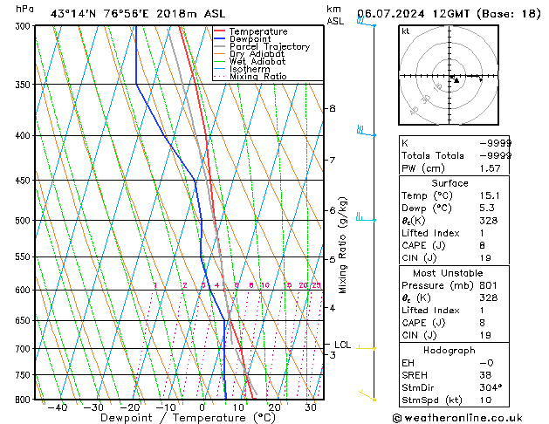Click the yellow wind barb at 700 hPa
This screenshot has width=549, height=424.
pos(366,348)
